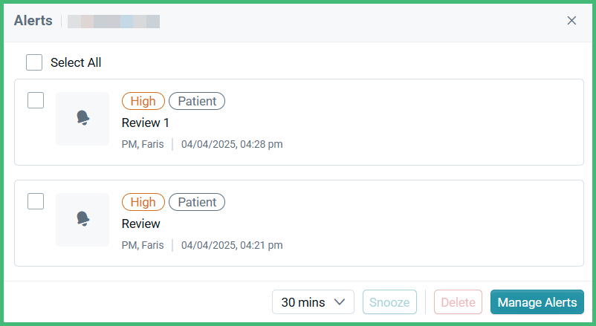The width and height of the screenshot is (596, 326).
Task: Check the Review alert checkbox
Action: [36, 201]
